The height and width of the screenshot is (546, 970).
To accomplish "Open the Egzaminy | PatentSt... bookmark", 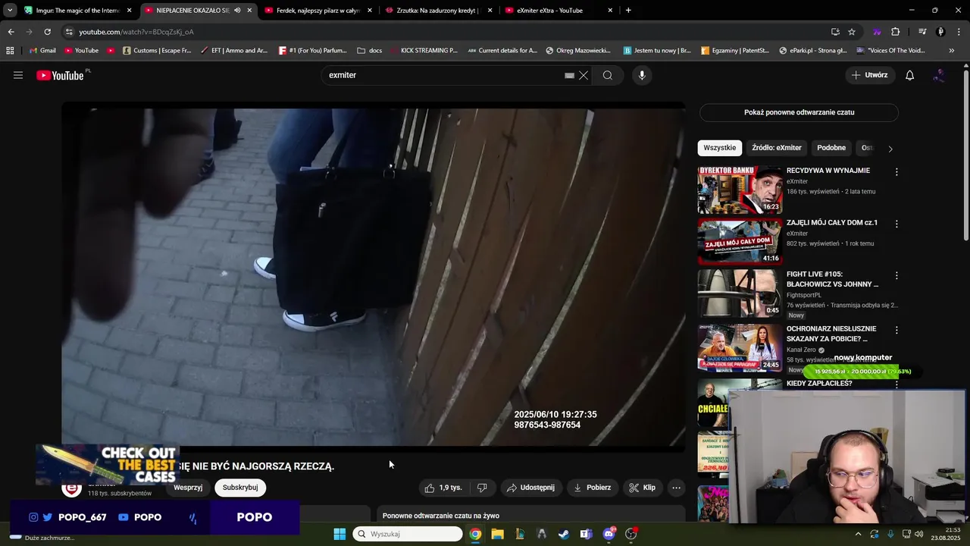I will point(735,50).
